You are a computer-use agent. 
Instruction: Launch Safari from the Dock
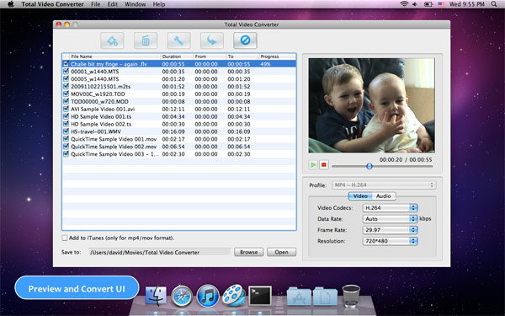tap(182, 296)
